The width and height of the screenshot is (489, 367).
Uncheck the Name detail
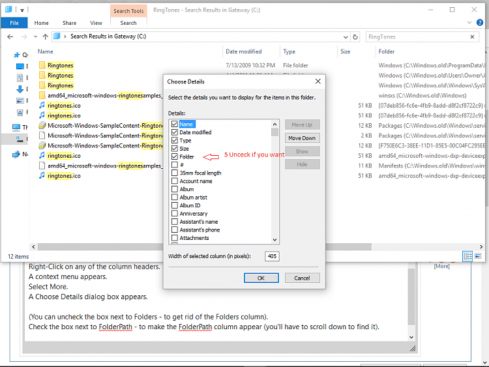pyautogui.click(x=175, y=124)
